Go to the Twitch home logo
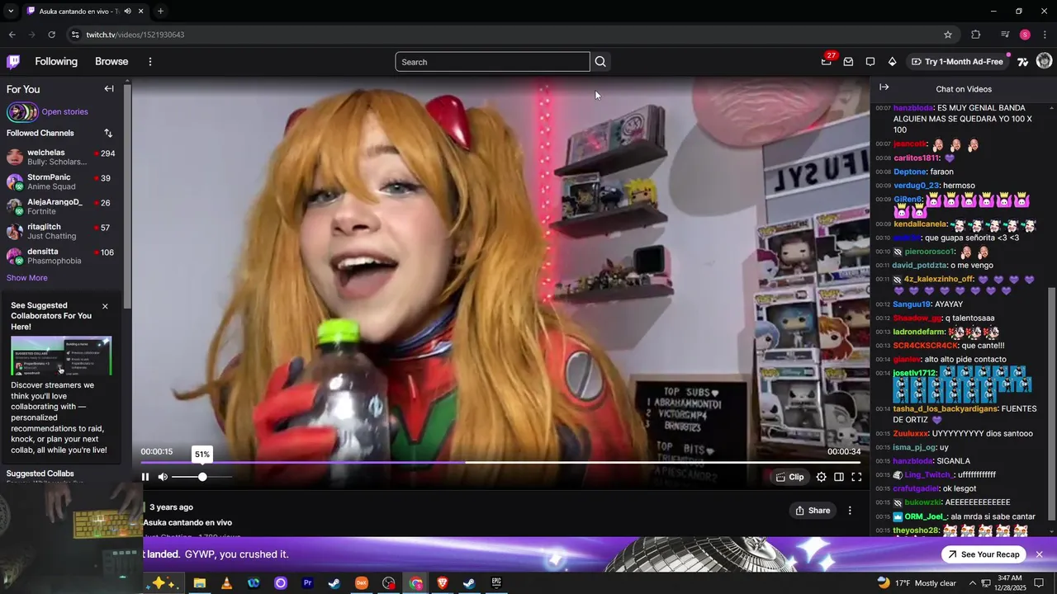This screenshot has width=1057, height=594. 13,61
